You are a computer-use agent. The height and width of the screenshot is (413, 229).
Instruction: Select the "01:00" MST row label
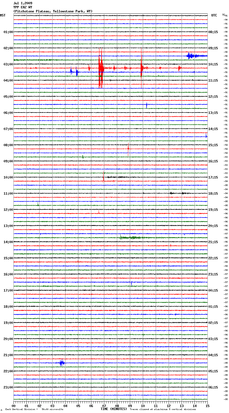click(x=8, y=32)
